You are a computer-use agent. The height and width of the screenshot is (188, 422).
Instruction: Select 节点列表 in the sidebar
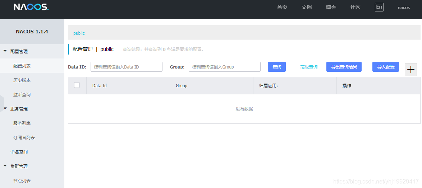pyautogui.click(x=32, y=180)
